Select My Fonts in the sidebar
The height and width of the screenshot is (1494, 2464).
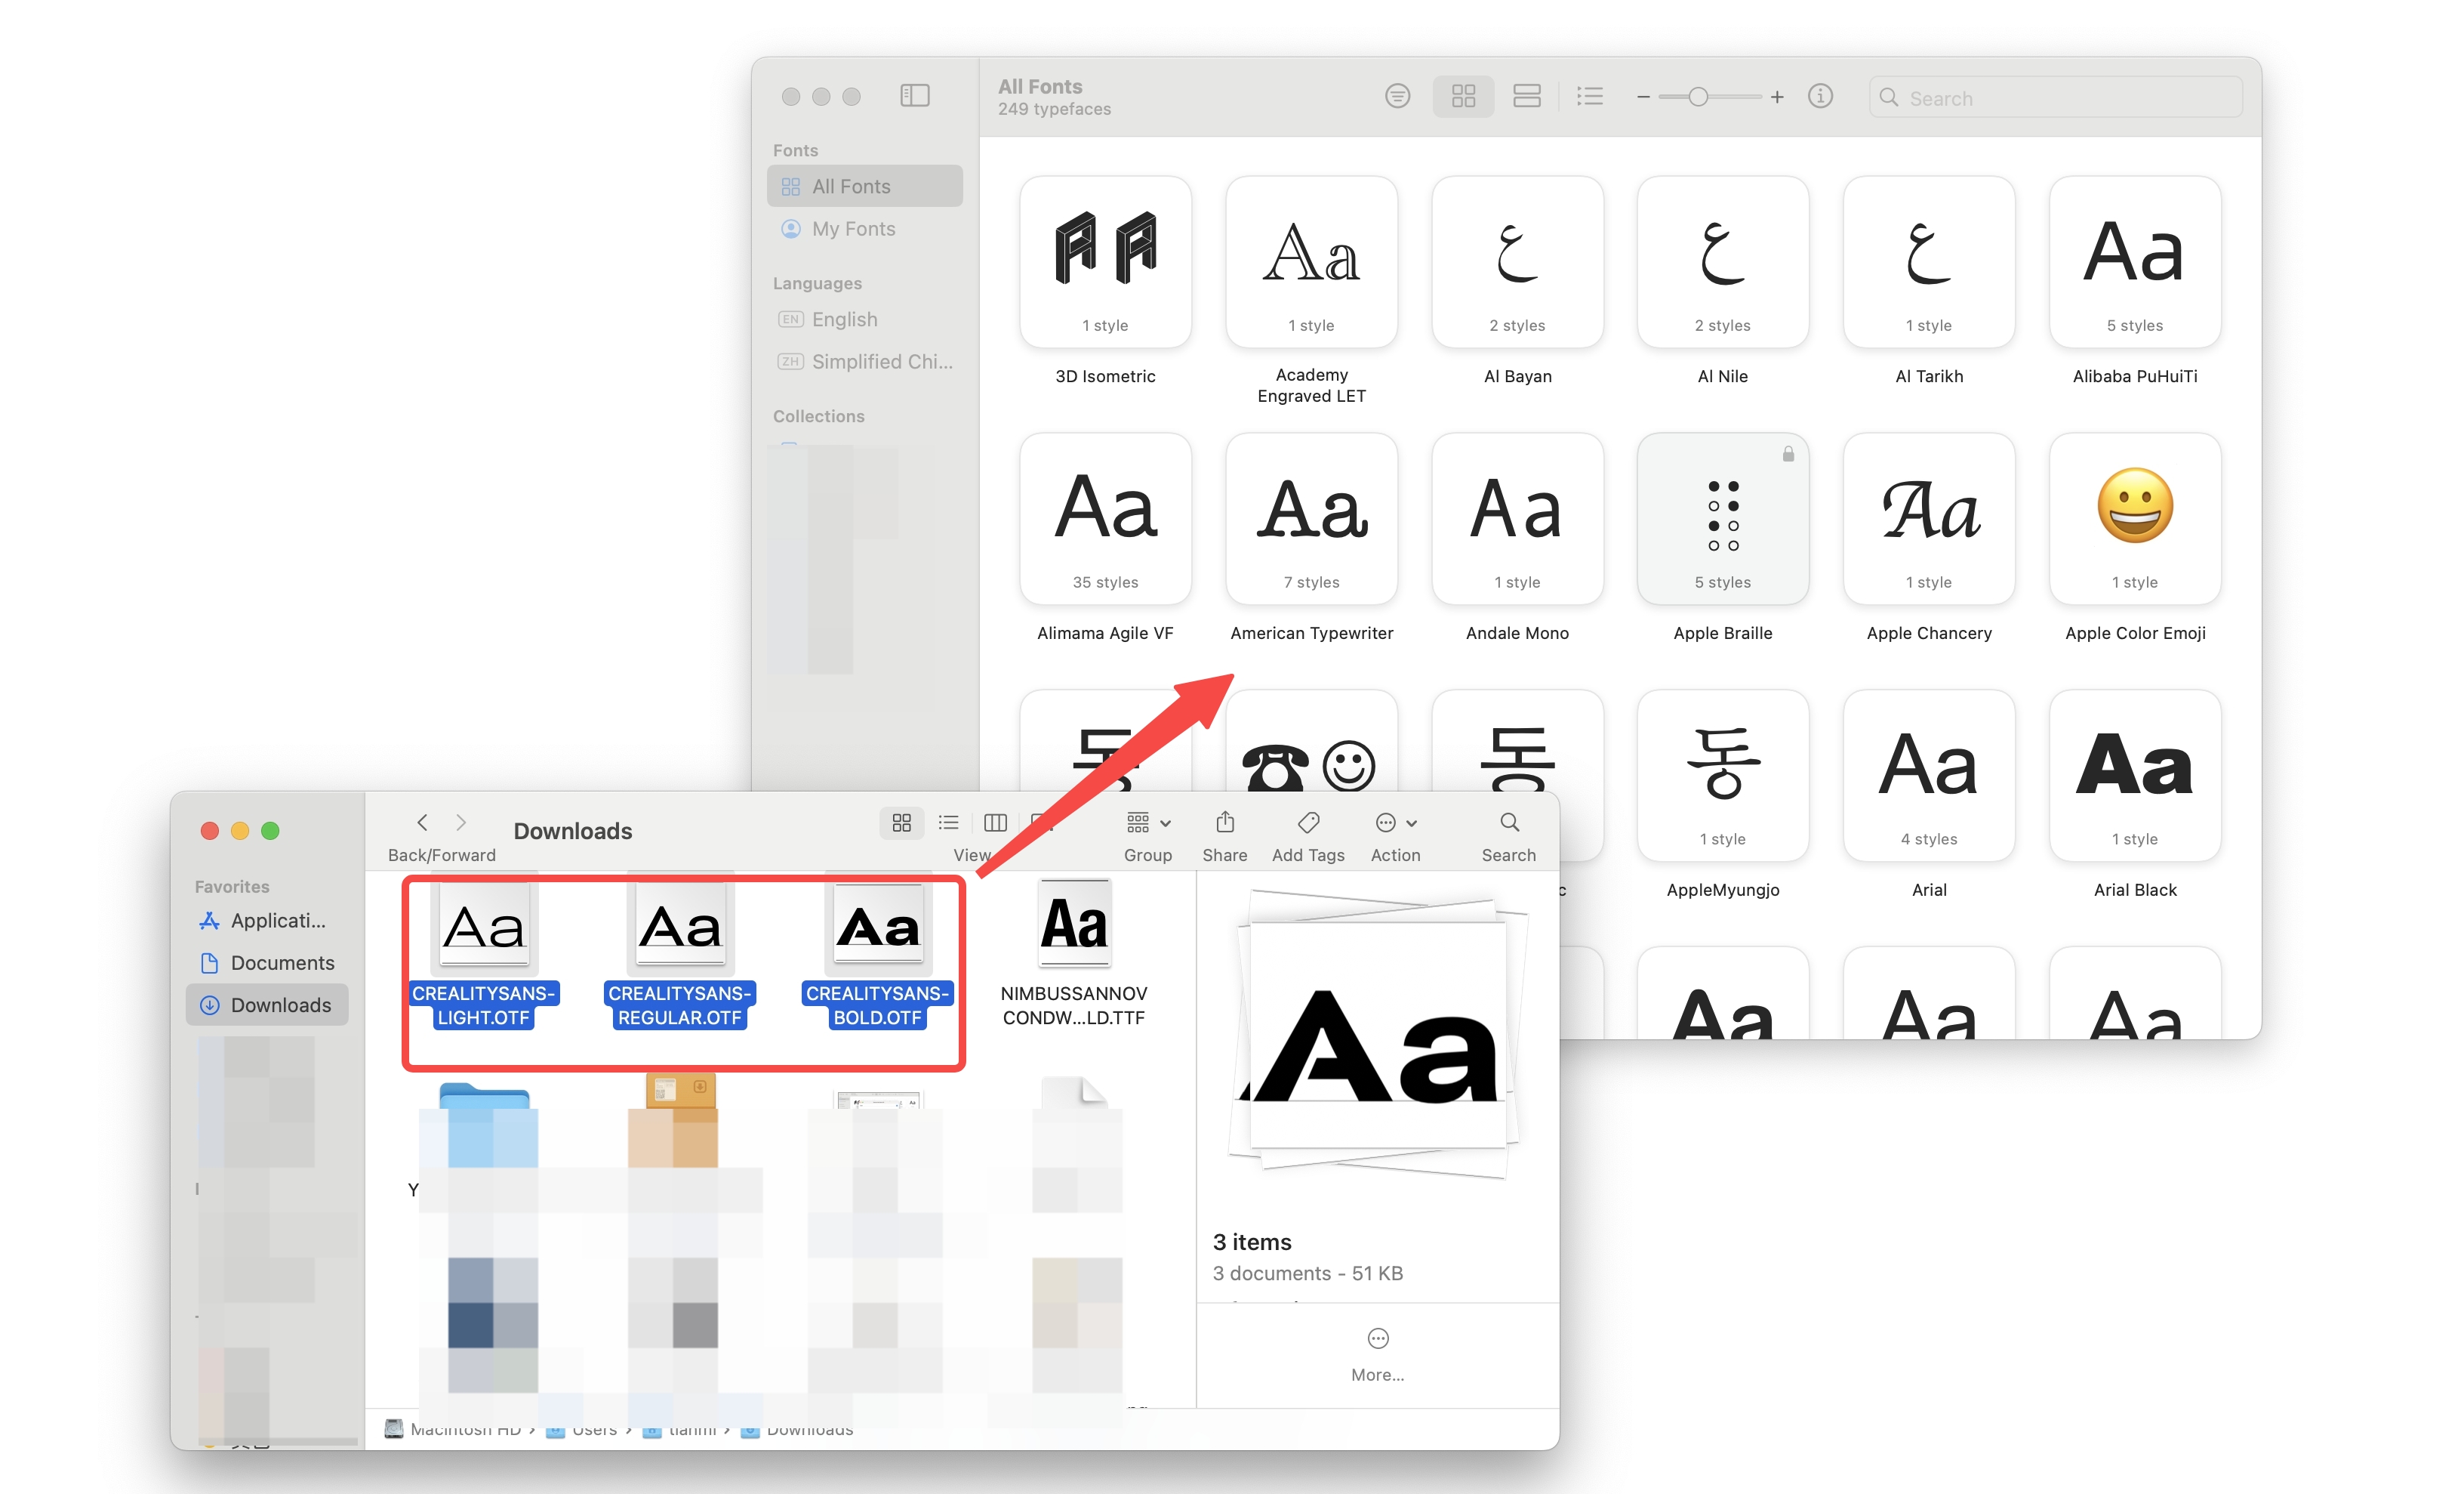point(853,229)
